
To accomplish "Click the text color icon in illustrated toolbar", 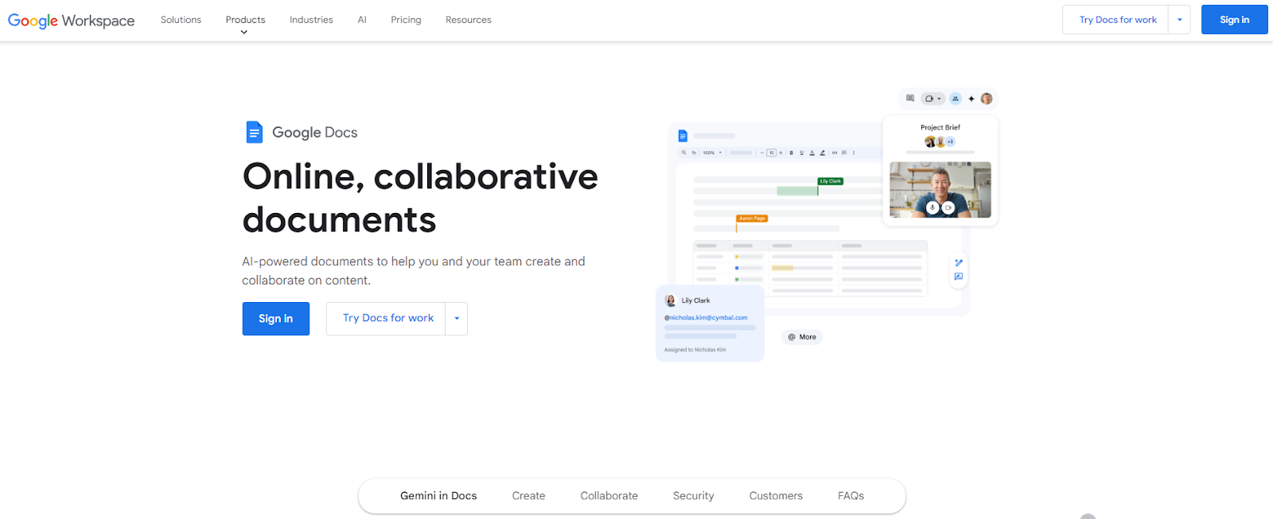I will [x=812, y=153].
